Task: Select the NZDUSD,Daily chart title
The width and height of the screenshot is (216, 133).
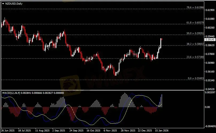Action: [14, 4]
